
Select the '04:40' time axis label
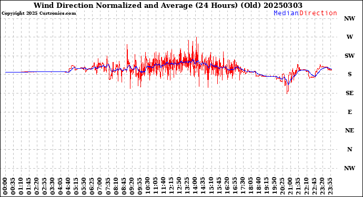pos(68,186)
